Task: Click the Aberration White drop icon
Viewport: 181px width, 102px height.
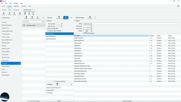Action: 24,25
